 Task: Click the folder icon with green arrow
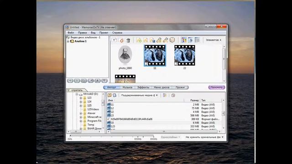(x=139, y=40)
